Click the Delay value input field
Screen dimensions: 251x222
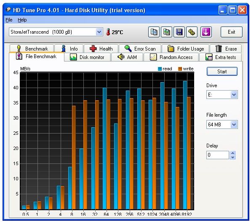coord(218,155)
